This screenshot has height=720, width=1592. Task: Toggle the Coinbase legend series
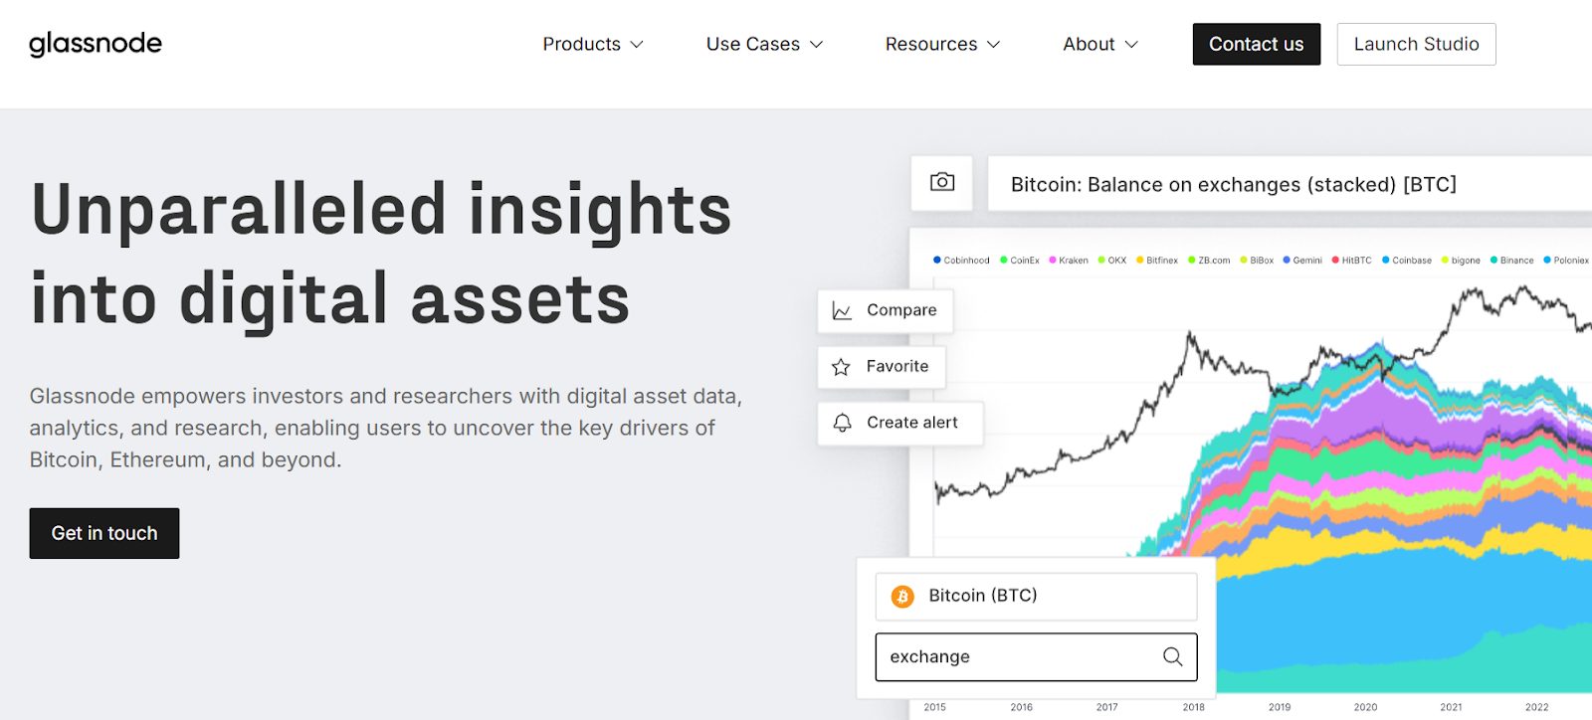pos(1407,261)
